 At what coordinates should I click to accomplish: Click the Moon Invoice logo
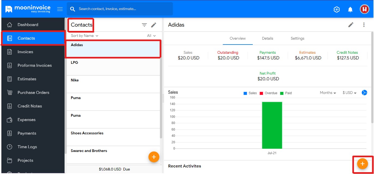tap(28, 9)
